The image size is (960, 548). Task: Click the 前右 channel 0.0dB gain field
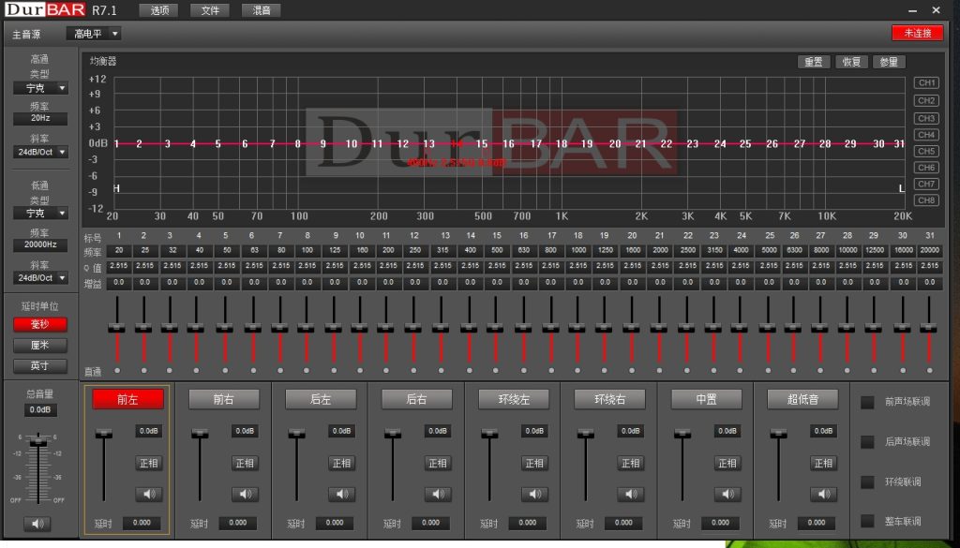click(x=245, y=431)
